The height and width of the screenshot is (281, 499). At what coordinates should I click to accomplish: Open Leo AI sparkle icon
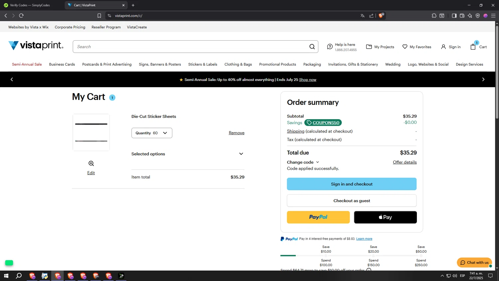[x=470, y=16]
